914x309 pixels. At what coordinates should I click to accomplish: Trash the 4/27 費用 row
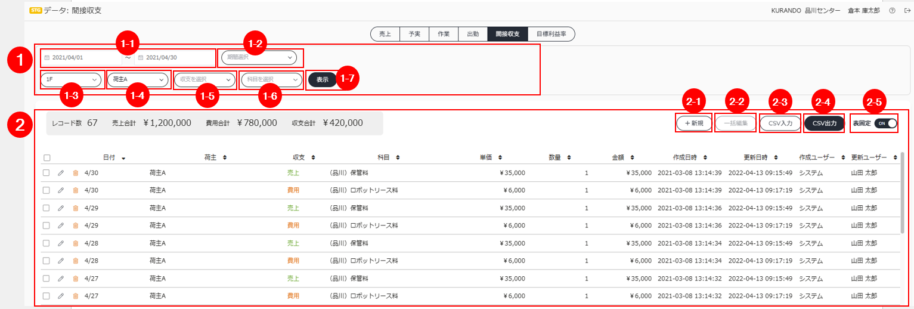tap(75, 296)
